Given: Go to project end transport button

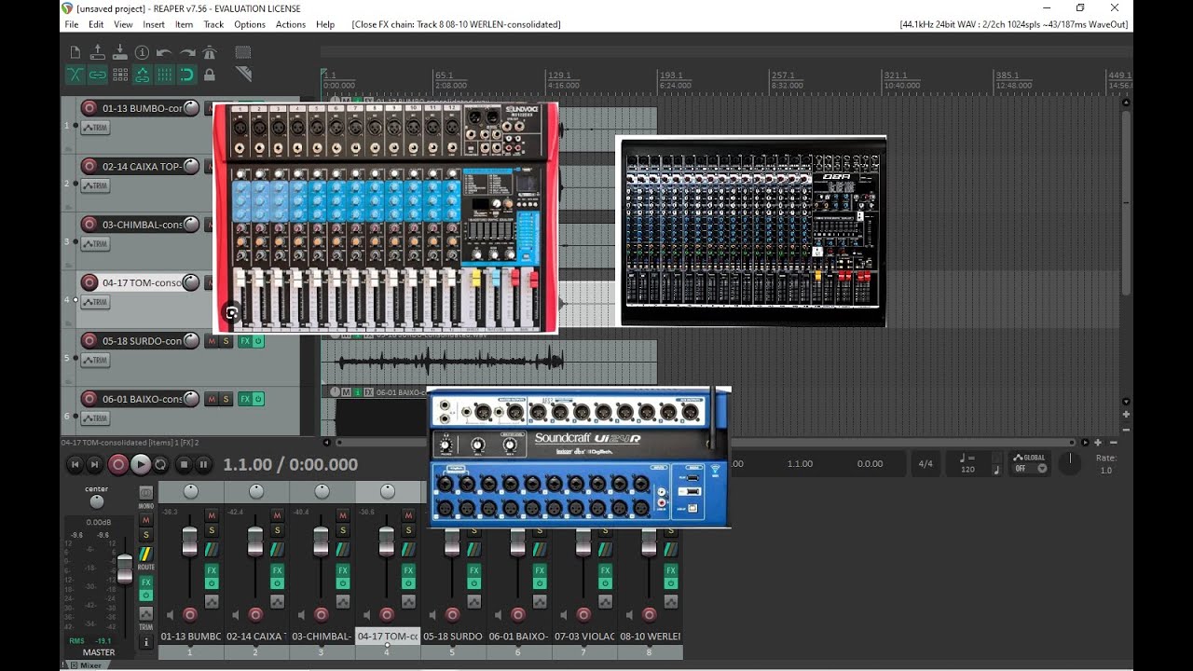Looking at the screenshot, I should tap(95, 464).
